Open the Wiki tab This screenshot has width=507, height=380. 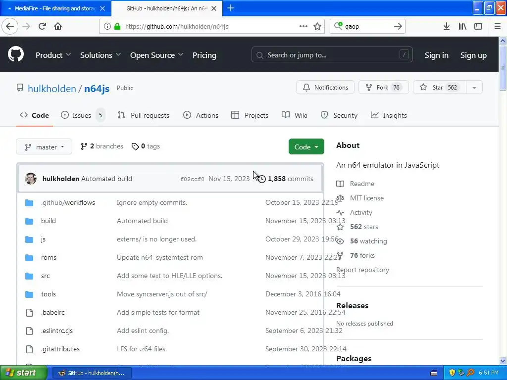tap(295, 115)
